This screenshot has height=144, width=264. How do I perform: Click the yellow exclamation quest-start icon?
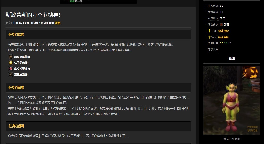[x=209, y=31]
